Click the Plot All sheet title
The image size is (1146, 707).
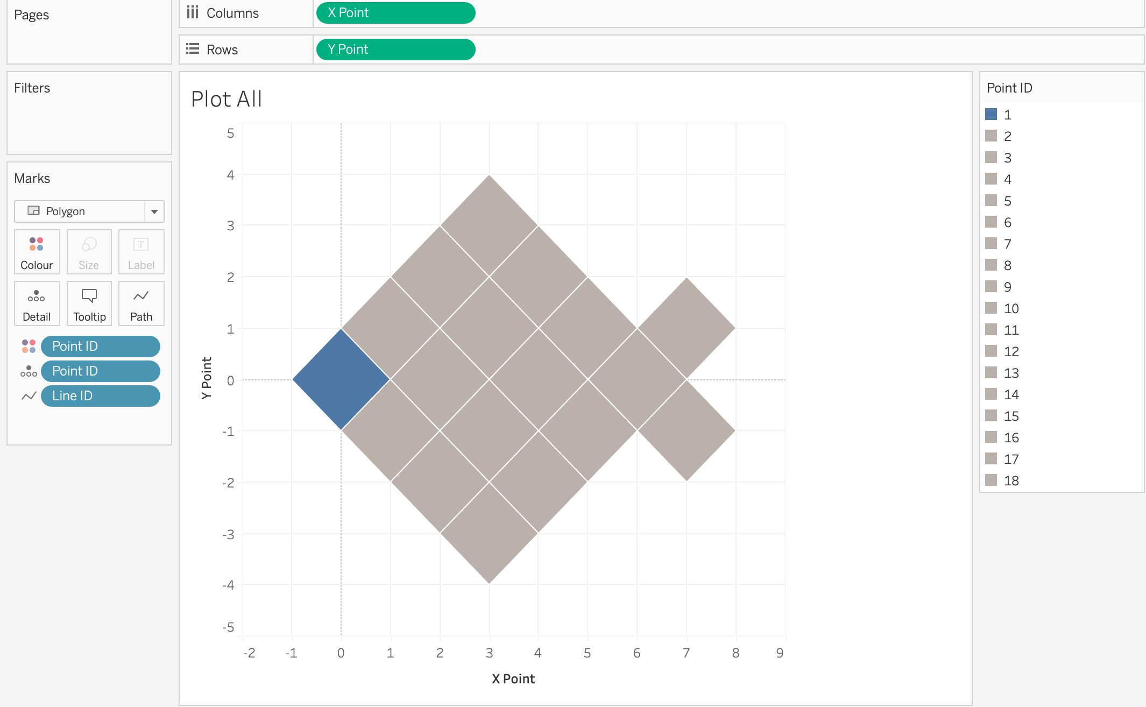tap(227, 99)
